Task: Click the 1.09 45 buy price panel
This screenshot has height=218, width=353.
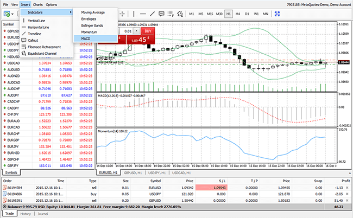Action: (x=141, y=40)
